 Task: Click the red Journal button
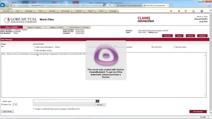click(x=190, y=36)
